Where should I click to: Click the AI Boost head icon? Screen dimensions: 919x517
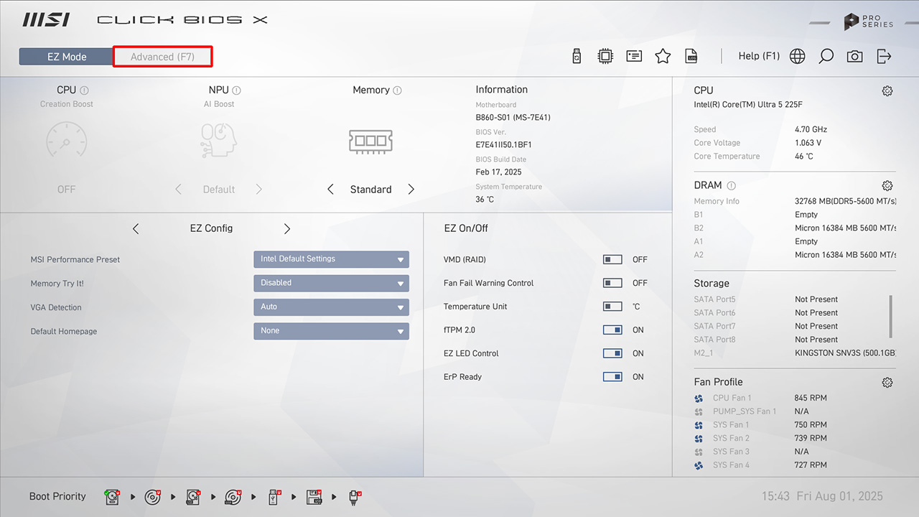(x=219, y=141)
